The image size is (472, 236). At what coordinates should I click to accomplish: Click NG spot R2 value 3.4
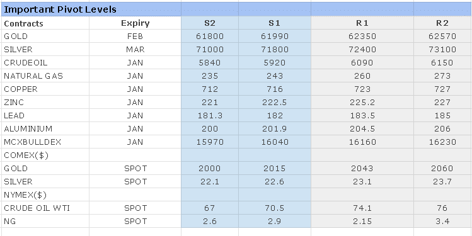tap(442, 222)
